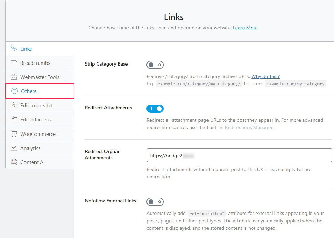This screenshot has width=334, height=238.
Task: Open the Learn More link
Action: click(x=245, y=28)
